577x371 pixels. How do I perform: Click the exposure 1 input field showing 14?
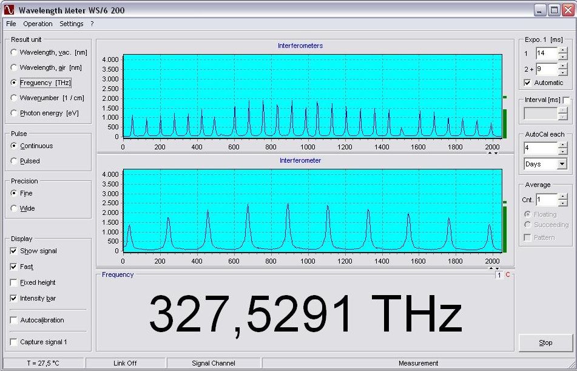point(547,53)
